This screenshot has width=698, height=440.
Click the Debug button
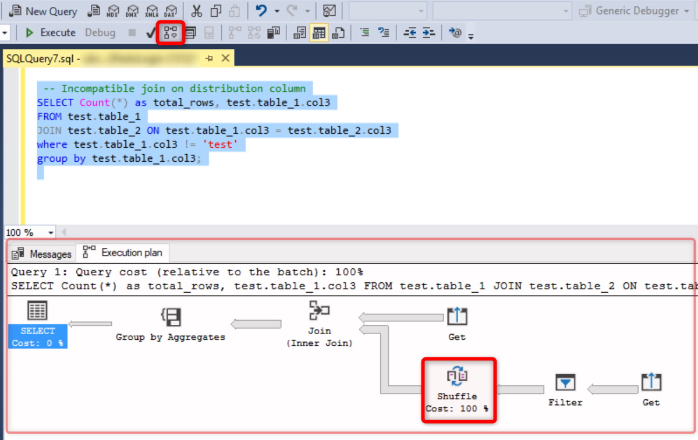coord(100,33)
